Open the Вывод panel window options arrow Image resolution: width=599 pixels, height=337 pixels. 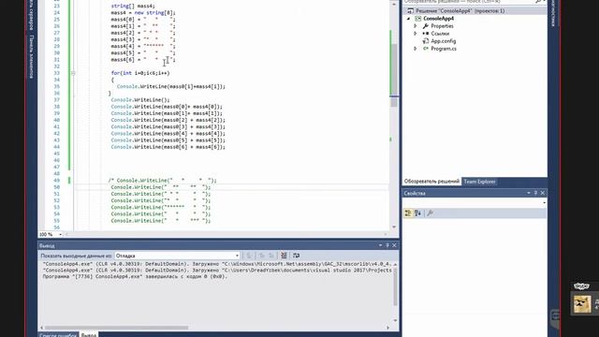[381, 245]
